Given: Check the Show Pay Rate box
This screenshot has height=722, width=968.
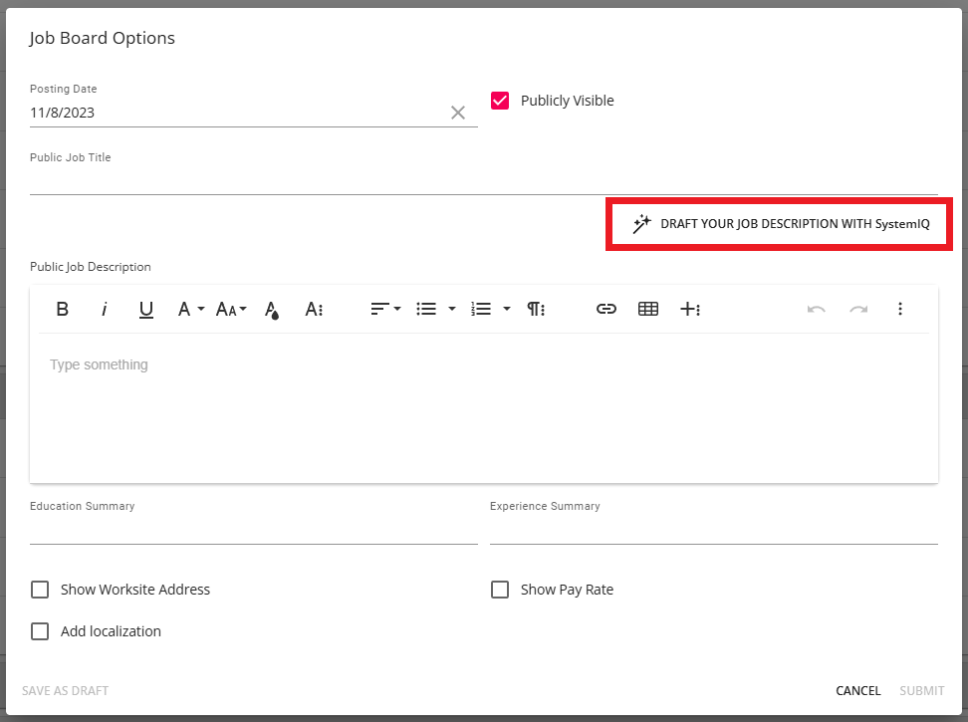Looking at the screenshot, I should click(500, 590).
